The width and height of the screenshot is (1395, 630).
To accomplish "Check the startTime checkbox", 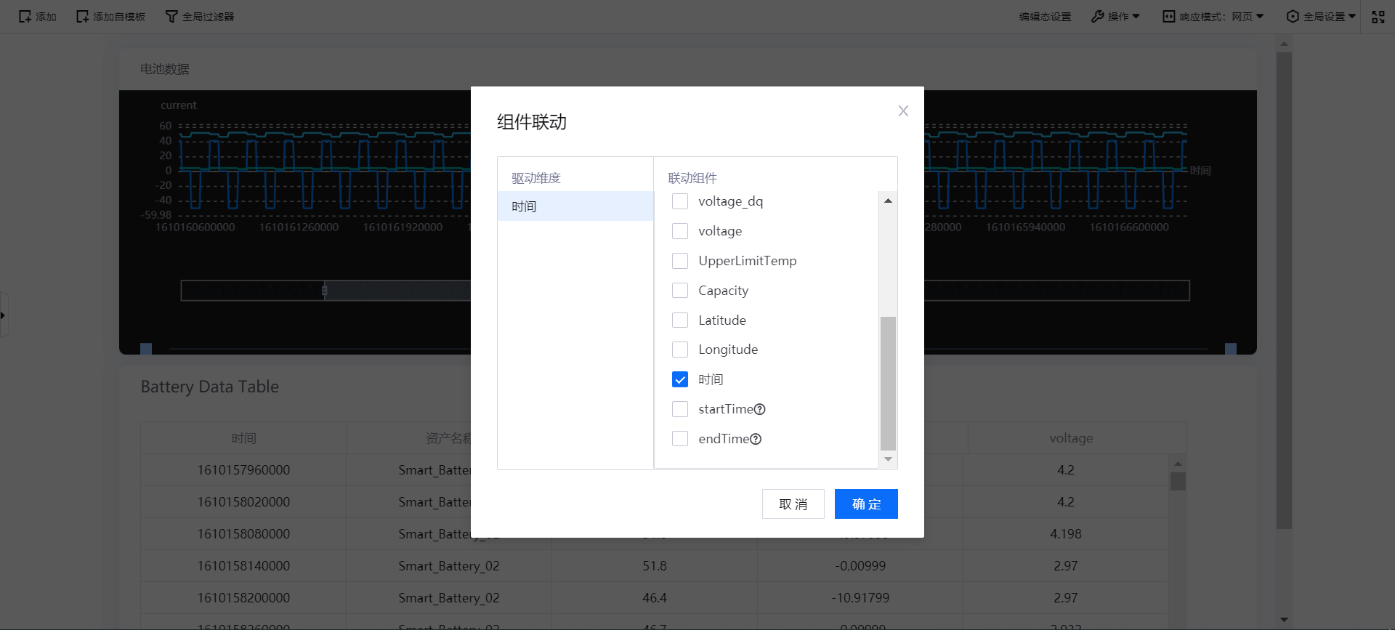I will (680, 409).
